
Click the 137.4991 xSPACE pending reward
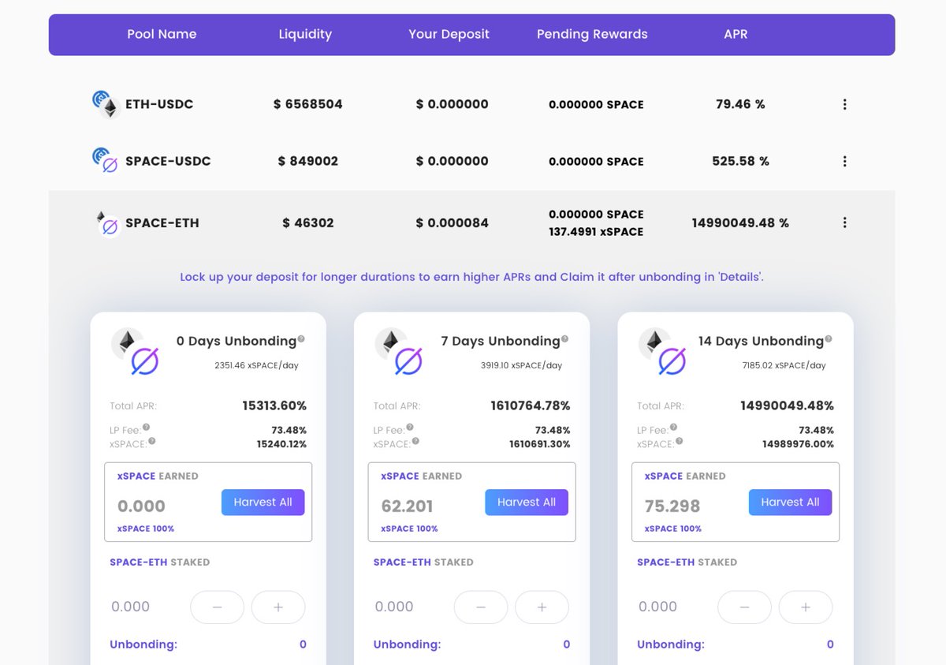point(596,232)
